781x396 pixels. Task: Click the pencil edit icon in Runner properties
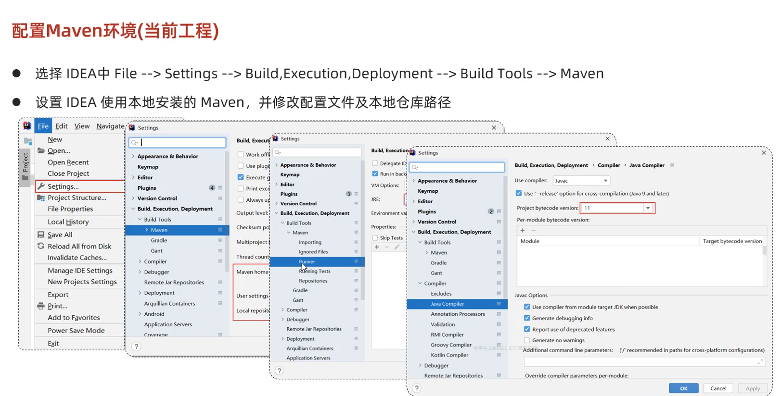pos(397,247)
